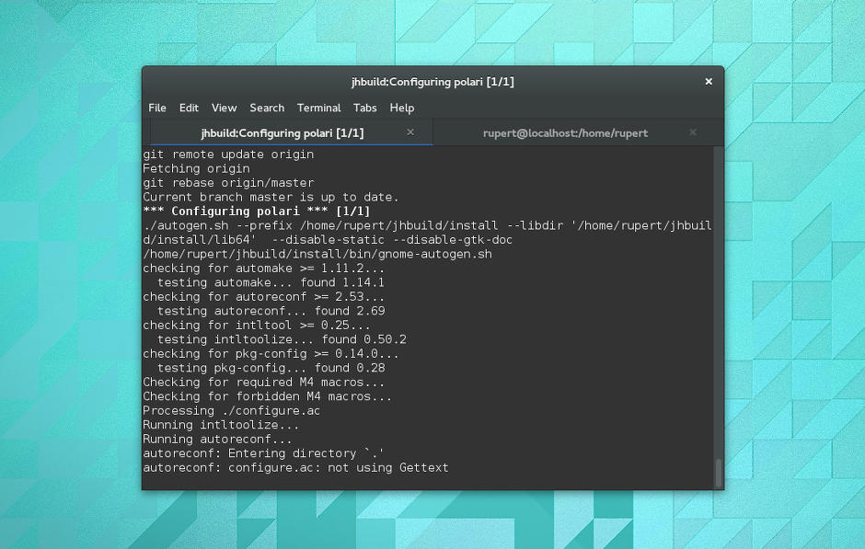Switch to the rupert@localhost:/home/rupert tab
Screen dimensions: 865x549
565,132
